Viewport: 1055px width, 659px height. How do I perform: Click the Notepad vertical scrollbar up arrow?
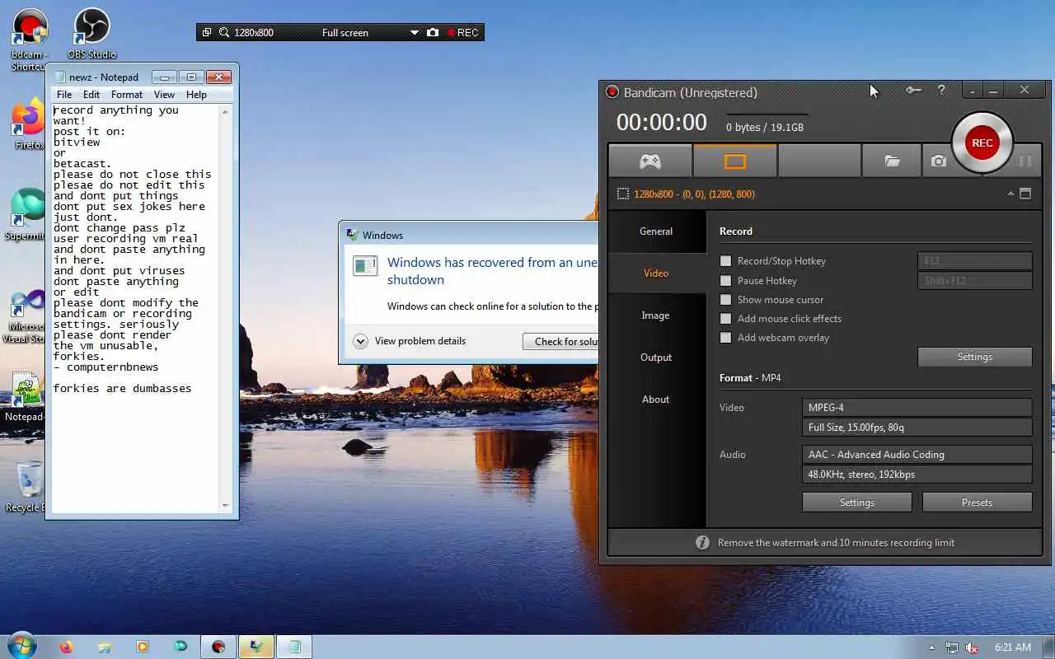226,110
